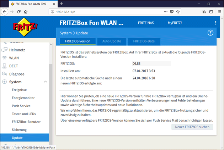Viewport: 224px width, 150px height.
Task: Click the FRITZ!OS version field 06.83
Action: pyautogui.click(x=151, y=63)
